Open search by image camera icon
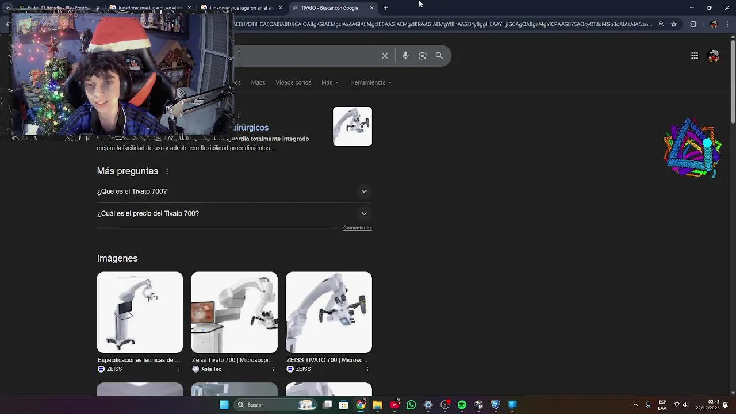 coord(423,56)
